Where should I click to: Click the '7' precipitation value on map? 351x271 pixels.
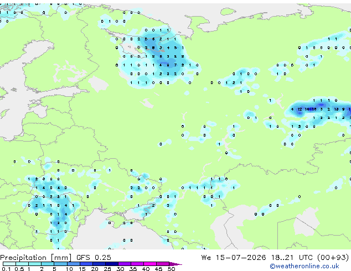coord(175,65)
